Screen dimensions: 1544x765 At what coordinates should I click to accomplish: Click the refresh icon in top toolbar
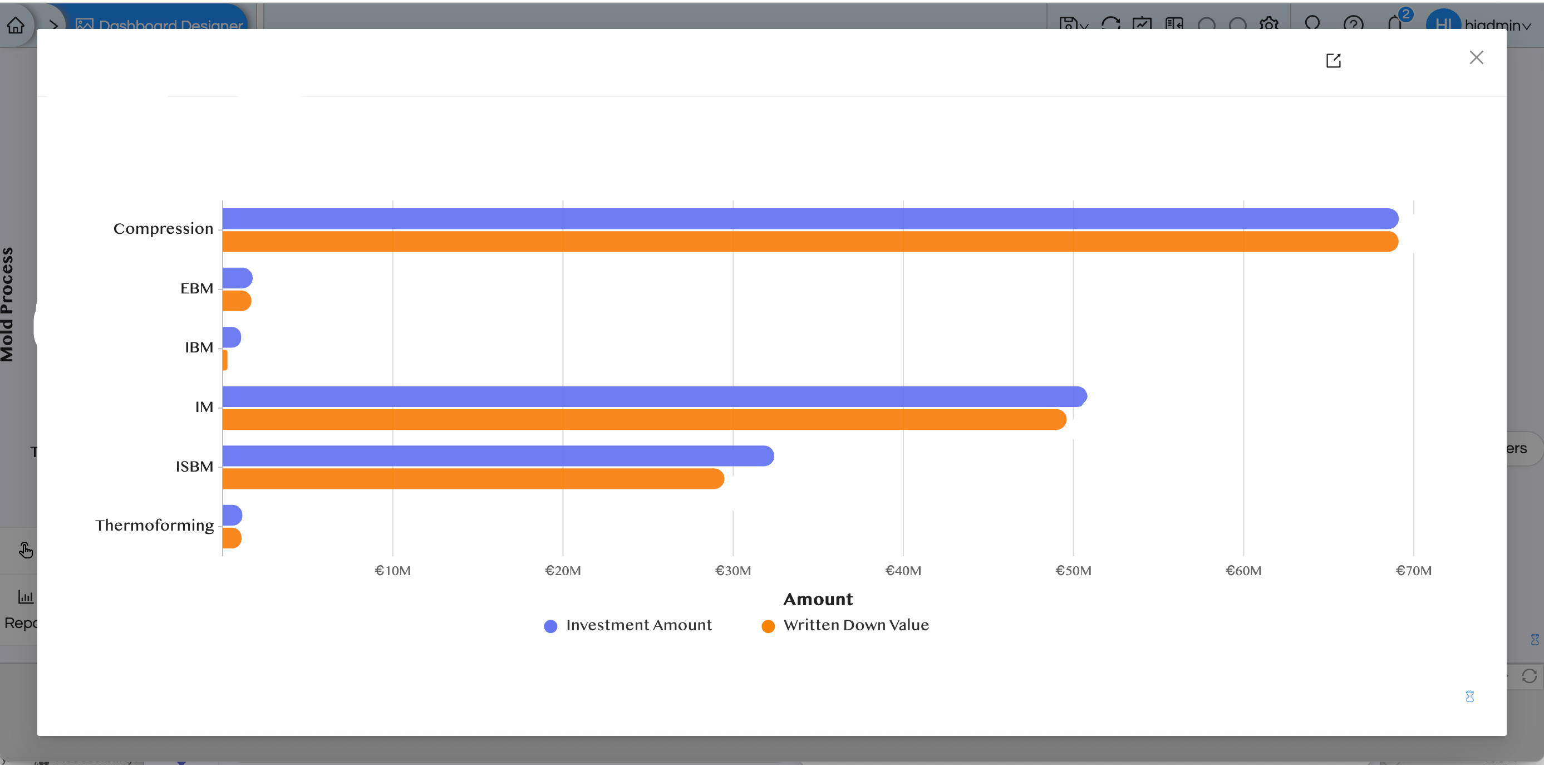click(1110, 24)
